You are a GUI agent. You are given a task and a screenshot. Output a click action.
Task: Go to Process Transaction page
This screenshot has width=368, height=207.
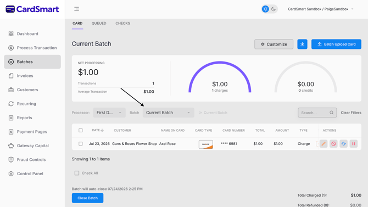[x=32, y=48]
